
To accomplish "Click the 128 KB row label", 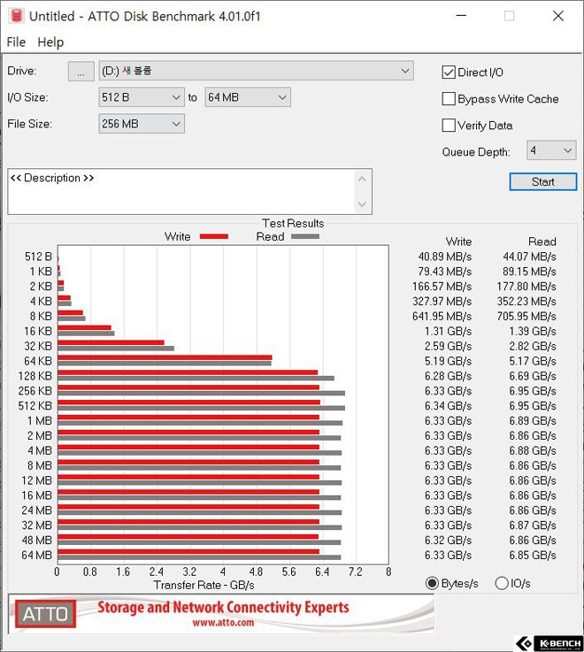I will pos(35,376).
